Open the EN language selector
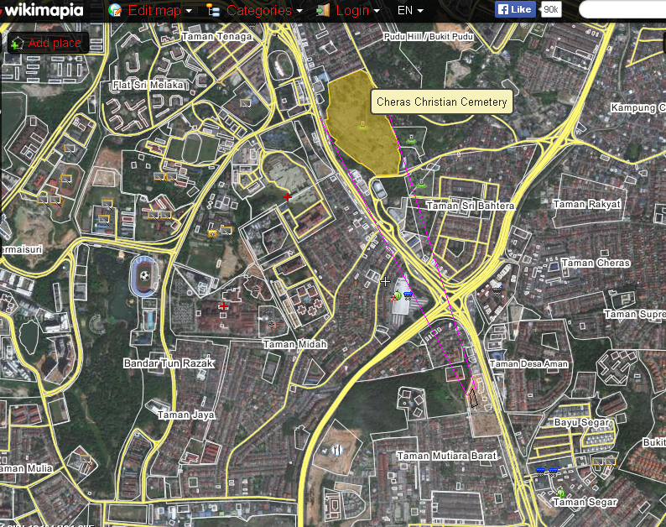Image resolution: width=666 pixels, height=527 pixels. [x=410, y=11]
